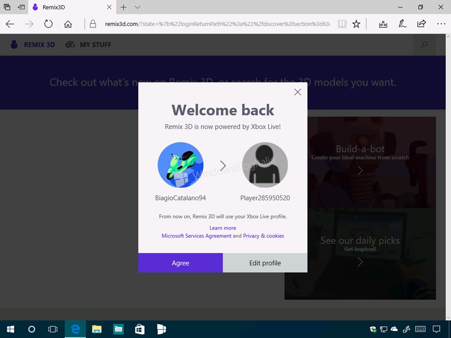Click the BiagioCatalano94 username text
Screen dimensions: 451x338
[180, 198]
